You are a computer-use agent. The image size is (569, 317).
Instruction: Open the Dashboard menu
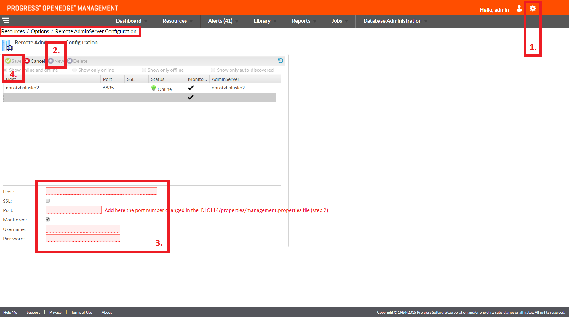[x=129, y=21]
